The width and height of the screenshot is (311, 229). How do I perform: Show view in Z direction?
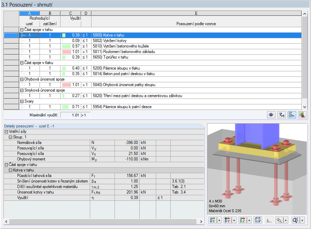point(243,220)
